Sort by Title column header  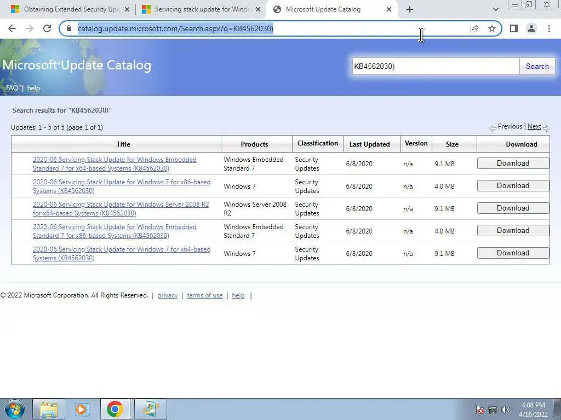(123, 144)
